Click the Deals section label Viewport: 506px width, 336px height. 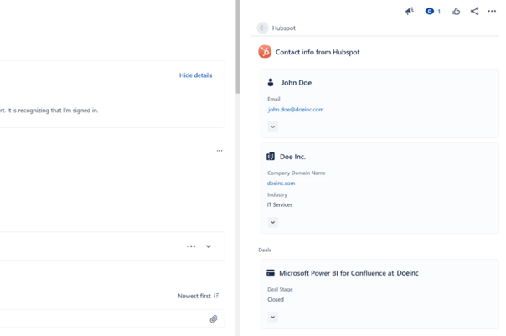265,250
